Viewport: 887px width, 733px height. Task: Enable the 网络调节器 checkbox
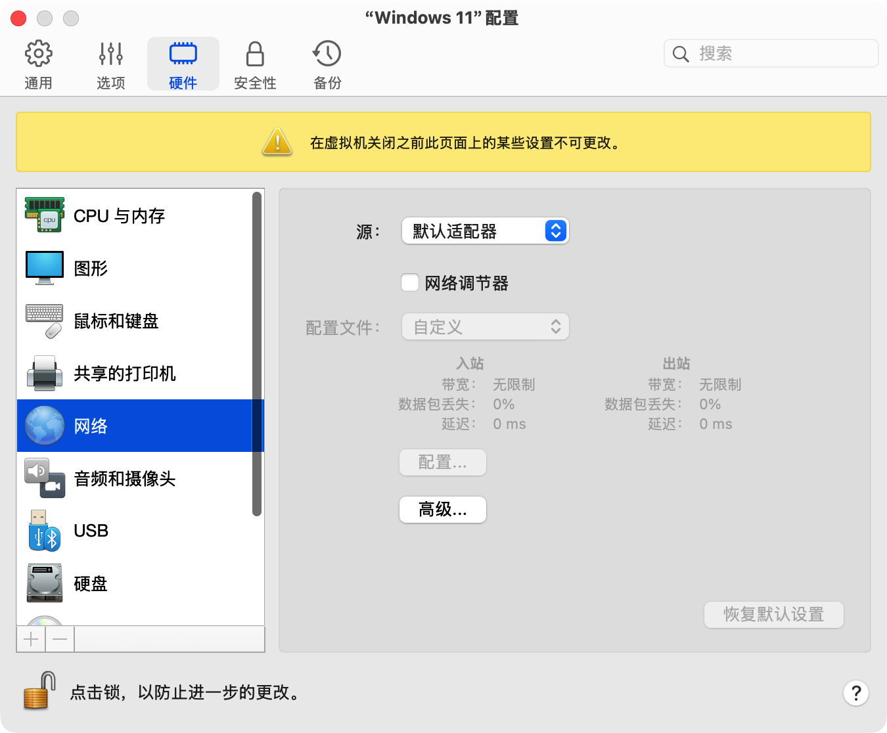[410, 282]
